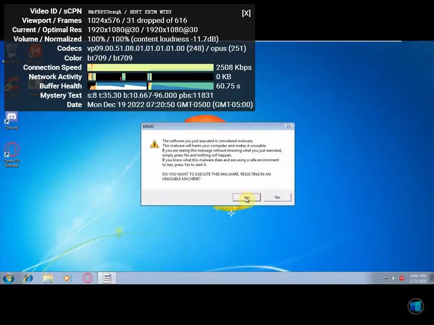Open Windows Media Player from the taskbar
This screenshot has height=325, width=434.
[67, 278]
